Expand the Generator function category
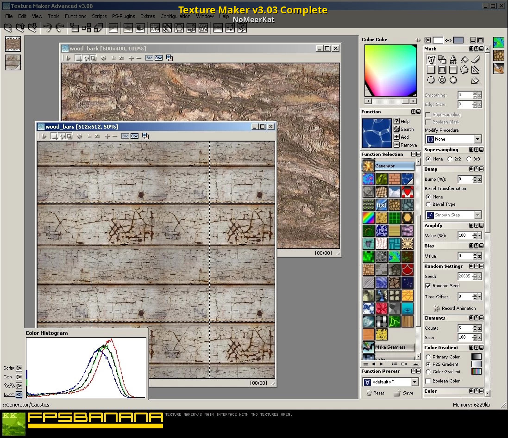This screenshot has height=438, width=508. (385, 166)
